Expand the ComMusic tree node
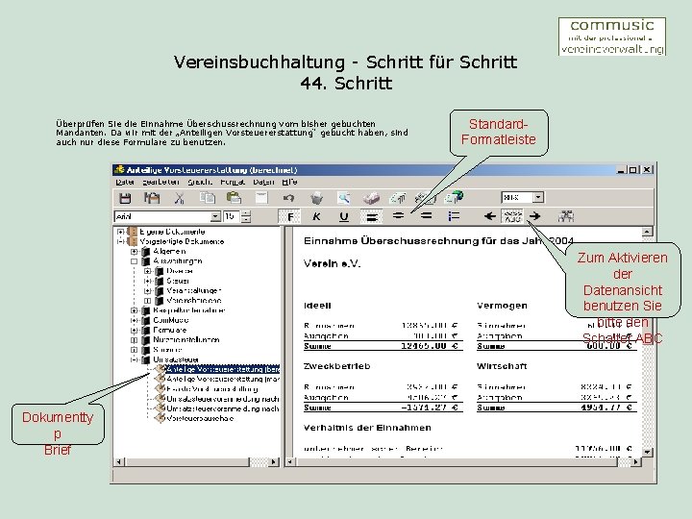The width and height of the screenshot is (692, 519). (135, 320)
